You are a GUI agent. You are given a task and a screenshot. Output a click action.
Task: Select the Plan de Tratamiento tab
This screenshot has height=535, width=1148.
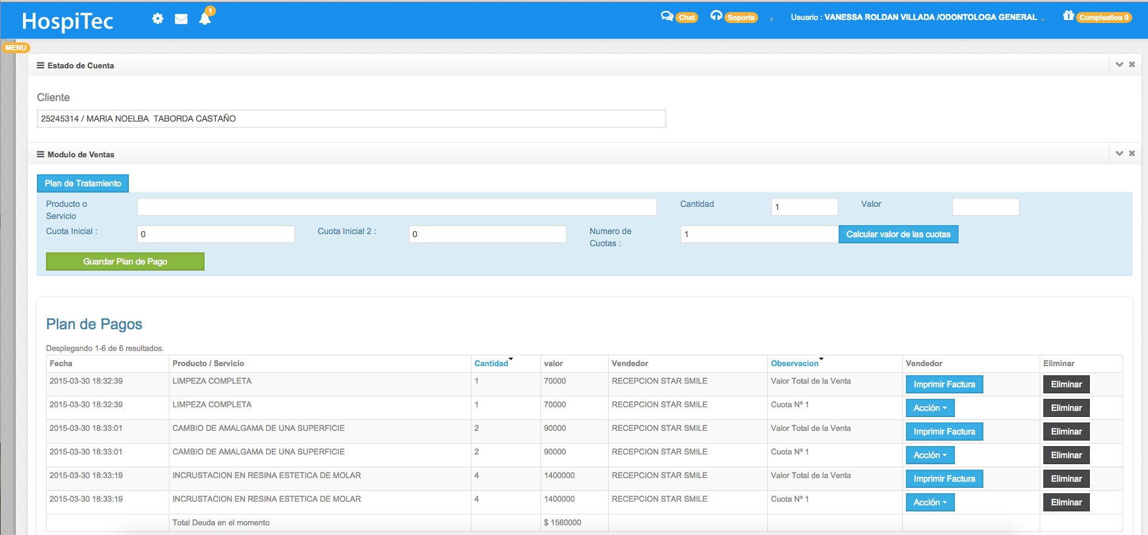pos(83,183)
